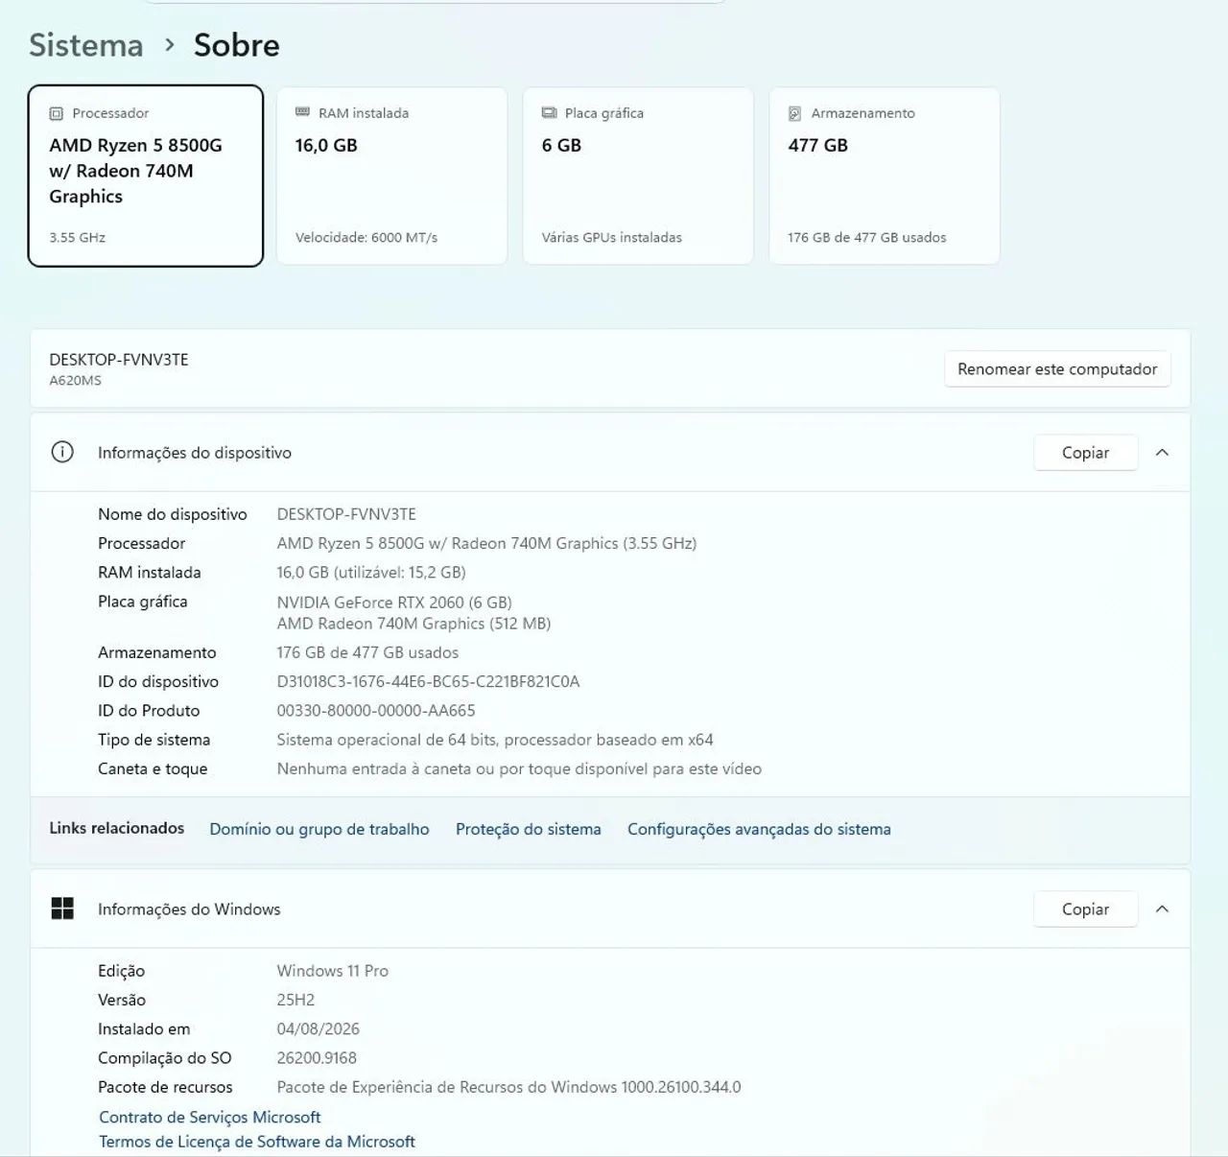Click the Caneta e toque label

(x=153, y=768)
